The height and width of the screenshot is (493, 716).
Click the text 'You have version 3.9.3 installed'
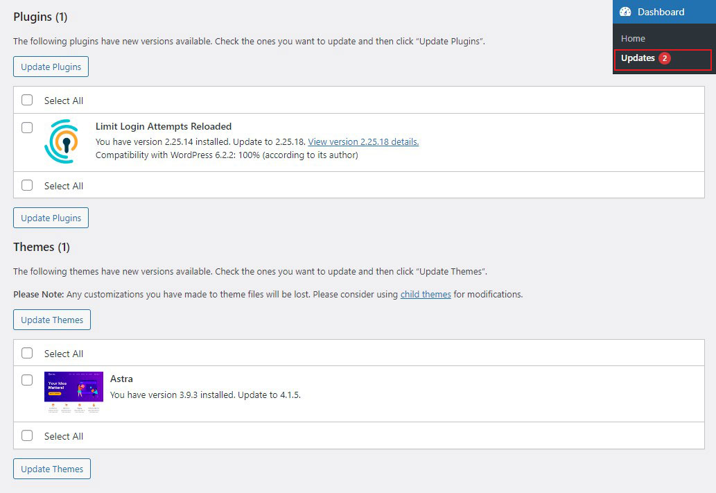[173, 395]
